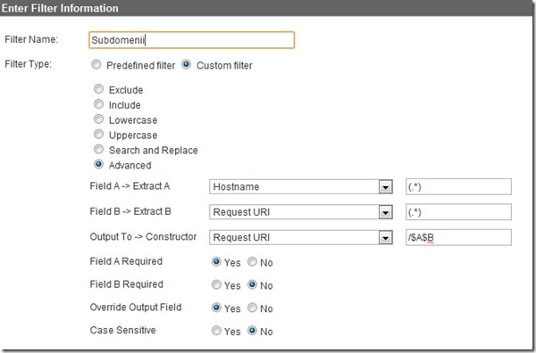Click the Case Sensitive label
The height and width of the screenshot is (353, 536).
pos(122,330)
